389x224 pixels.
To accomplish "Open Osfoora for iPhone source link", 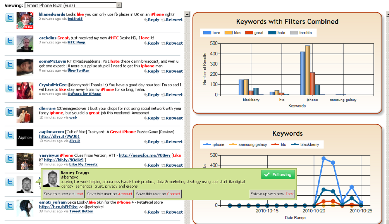I will [84, 94].
